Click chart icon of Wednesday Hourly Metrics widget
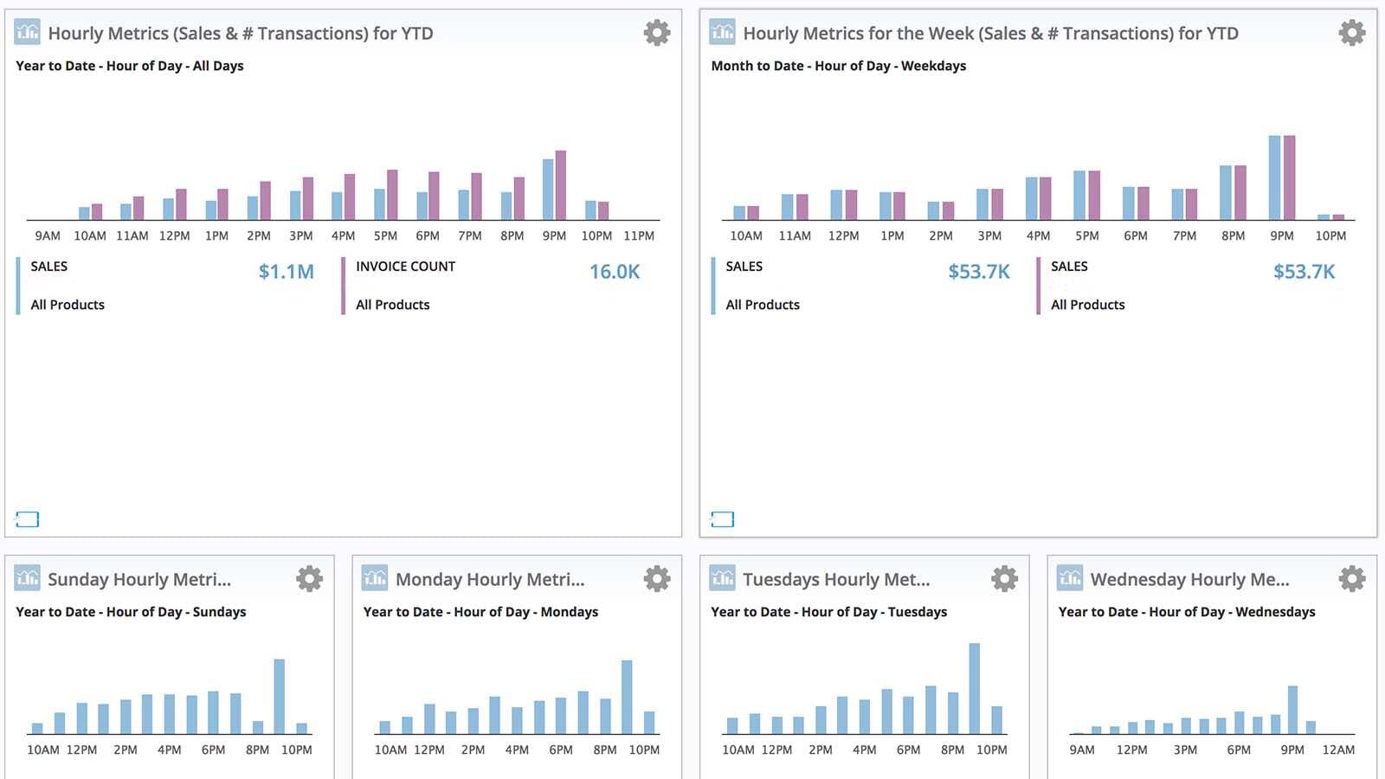Screen dimensions: 1385x779 pyautogui.click(x=1071, y=578)
